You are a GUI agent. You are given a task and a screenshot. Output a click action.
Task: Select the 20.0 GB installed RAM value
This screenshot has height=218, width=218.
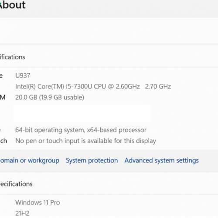[50, 97]
